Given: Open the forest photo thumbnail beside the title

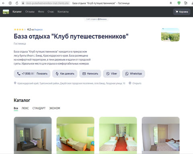Looking at the screenshot, I should 170,34.
